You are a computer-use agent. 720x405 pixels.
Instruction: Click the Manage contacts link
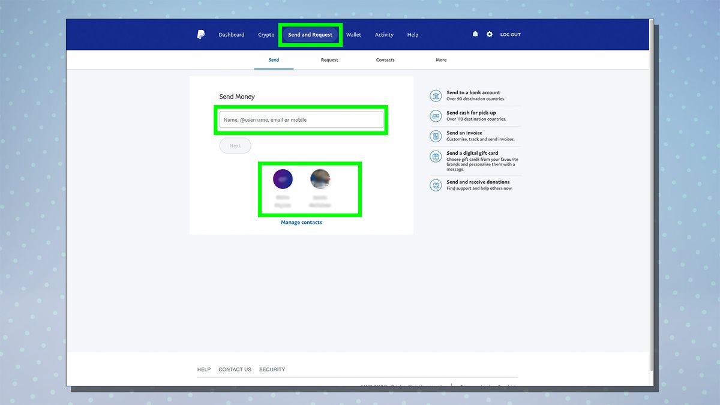(x=301, y=222)
